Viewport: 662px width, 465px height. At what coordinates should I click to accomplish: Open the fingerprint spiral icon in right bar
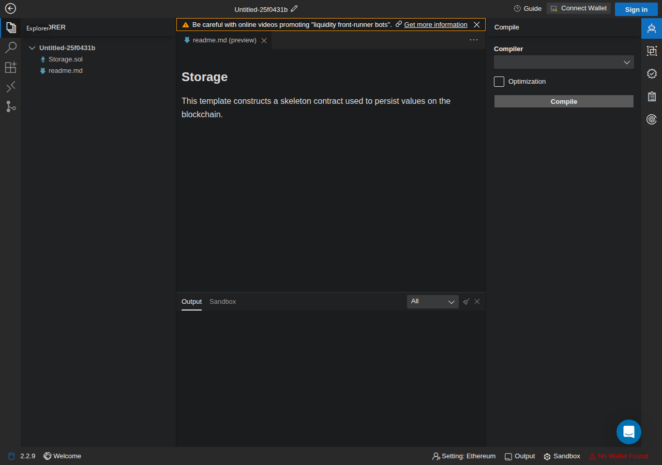[x=652, y=119]
